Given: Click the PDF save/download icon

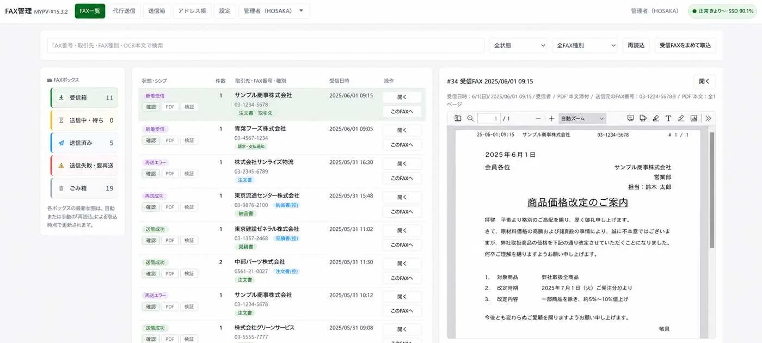Looking at the screenshot, I should [643, 118].
